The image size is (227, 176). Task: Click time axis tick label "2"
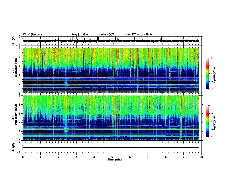[58, 157]
